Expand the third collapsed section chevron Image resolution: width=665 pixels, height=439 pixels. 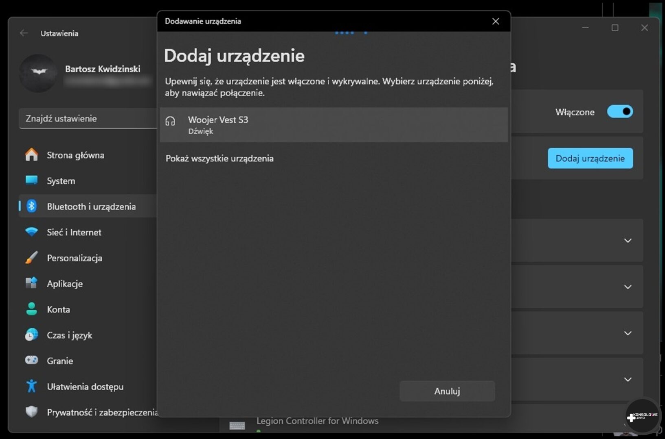628,333
